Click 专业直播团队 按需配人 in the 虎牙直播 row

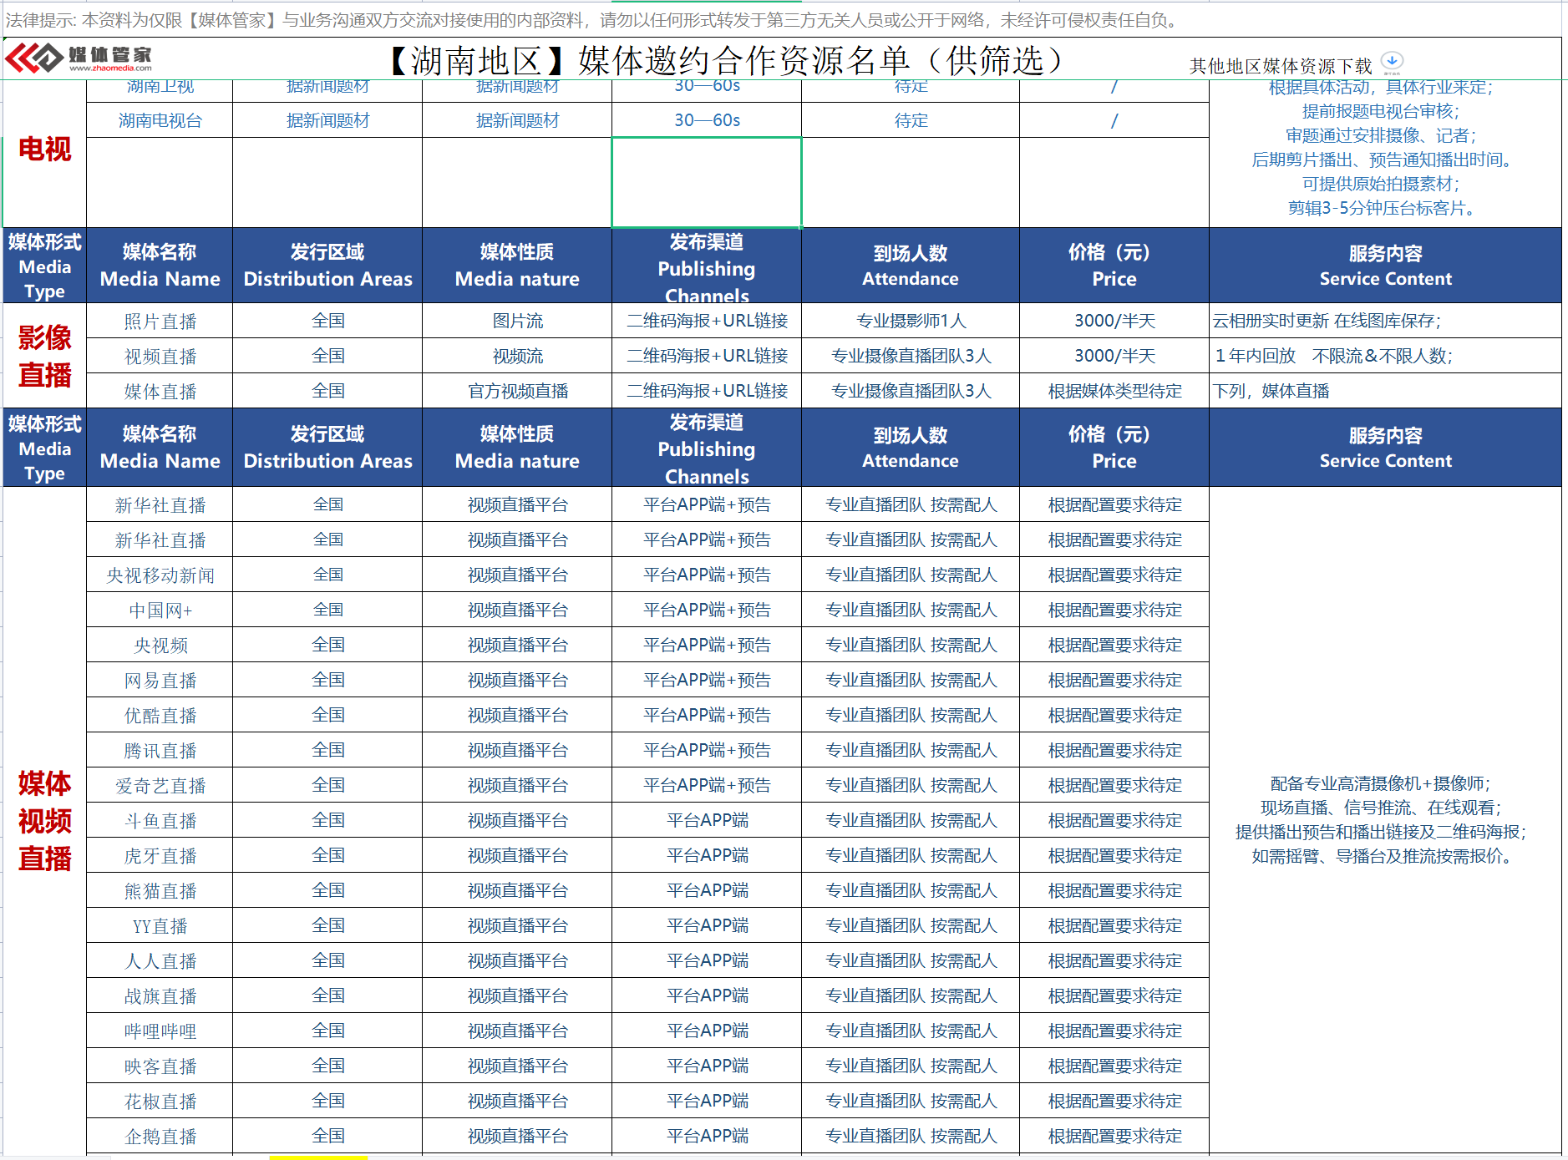tap(911, 856)
